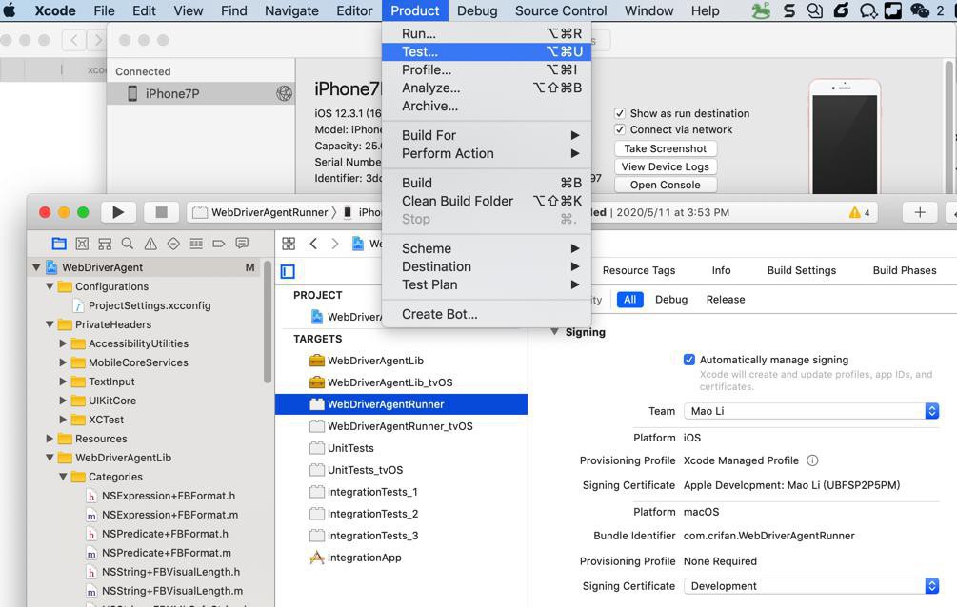Click the Take Screenshot button
Image resolution: width=957 pixels, height=607 pixels.
tap(666, 148)
